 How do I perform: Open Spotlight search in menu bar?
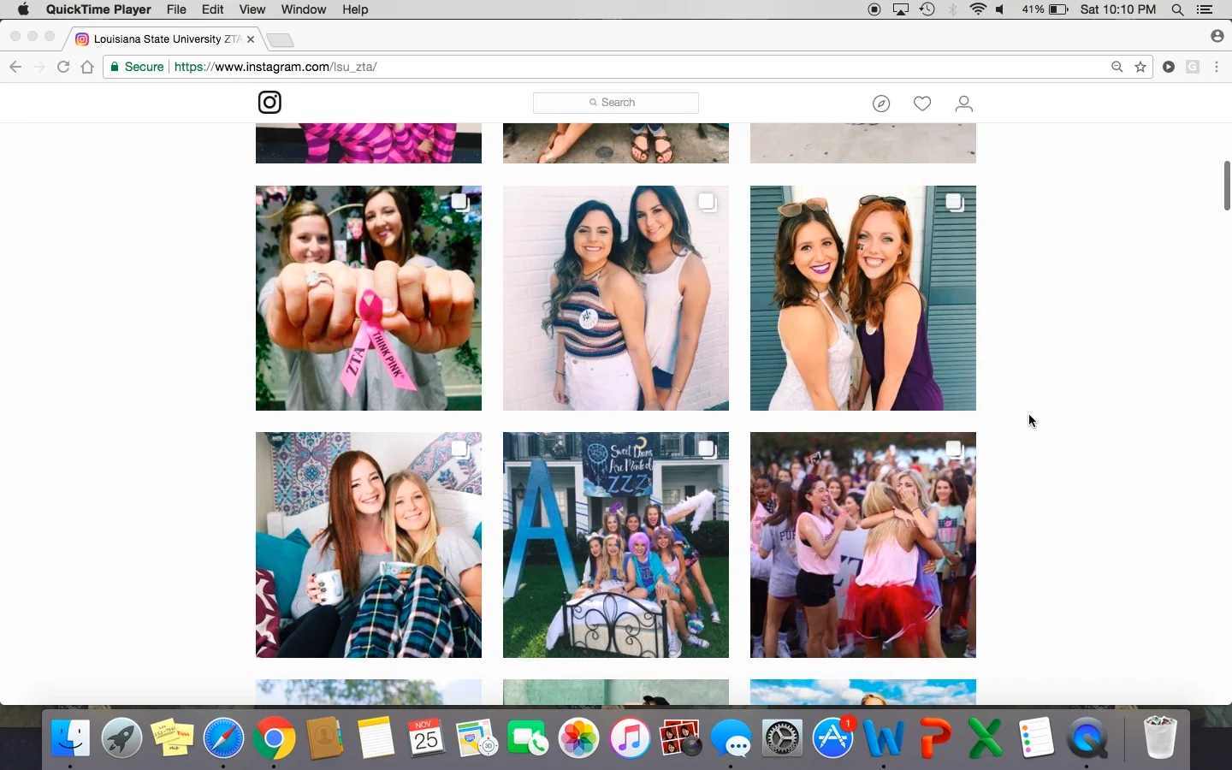[x=1178, y=9]
